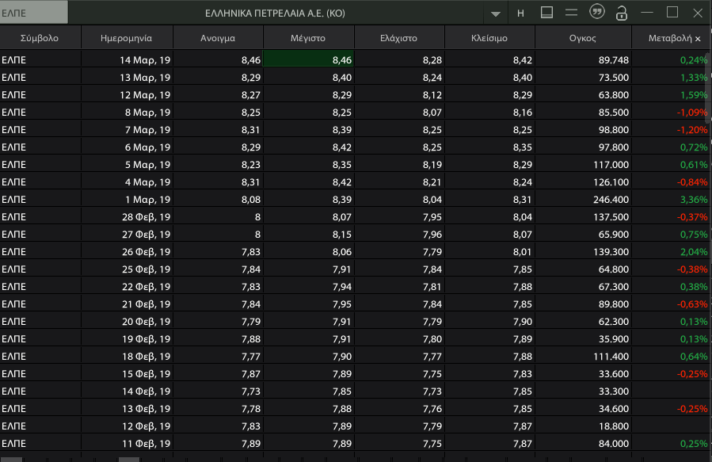This screenshot has height=462, width=712.
Task: Toggle the padlock icon in title bar
Action: tap(622, 13)
